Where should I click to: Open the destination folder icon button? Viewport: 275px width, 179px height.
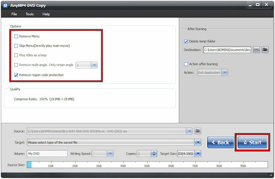pyautogui.click(x=265, y=50)
